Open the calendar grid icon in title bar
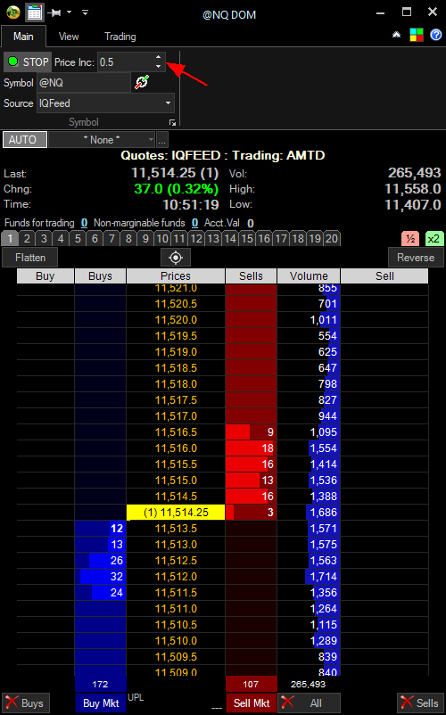This screenshot has height=715, width=446. [x=35, y=12]
